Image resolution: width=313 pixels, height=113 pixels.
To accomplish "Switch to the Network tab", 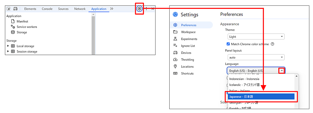I will click(x=80, y=9).
